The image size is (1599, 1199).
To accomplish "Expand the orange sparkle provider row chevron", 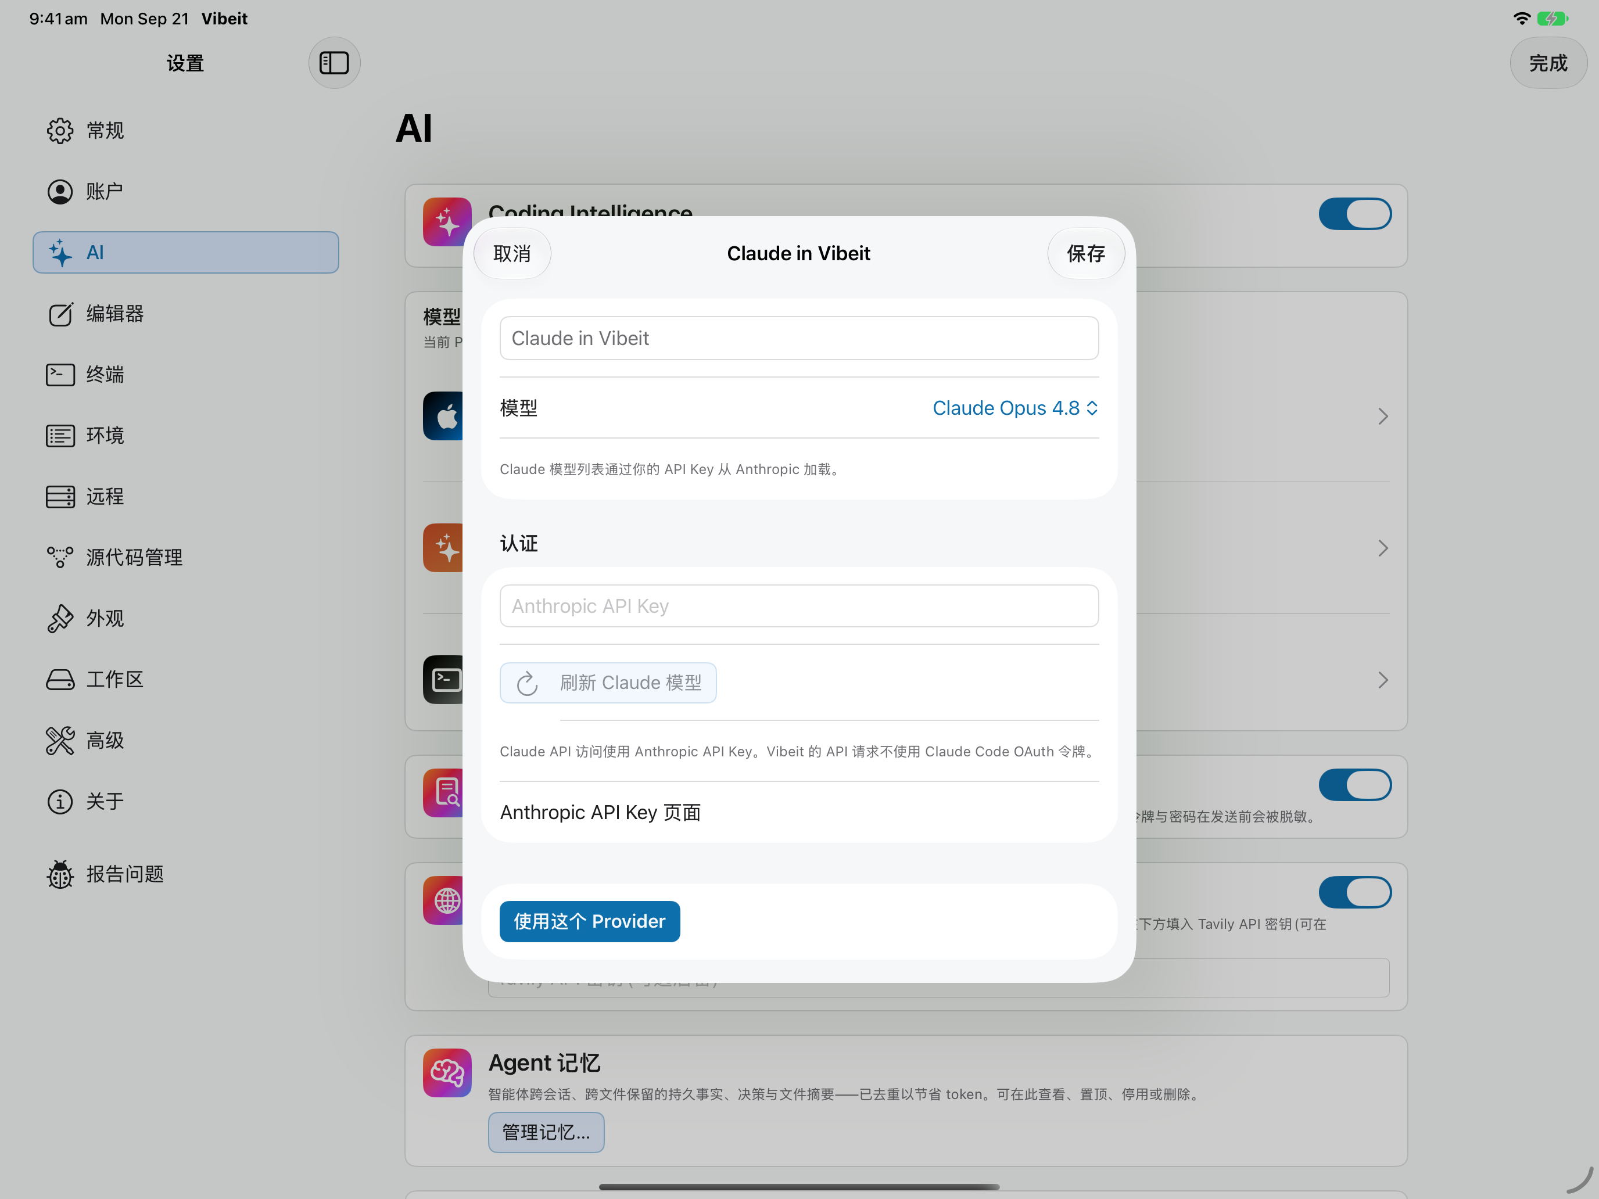I will tap(1382, 548).
